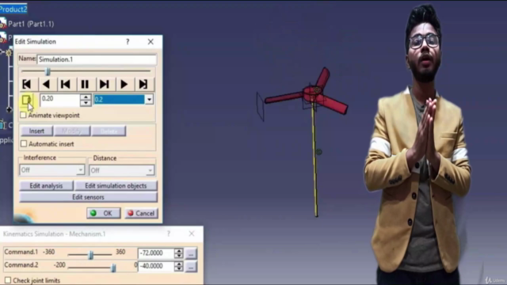Open Command.1 options ellipsis button
This screenshot has width=507, height=285.
tap(191, 253)
